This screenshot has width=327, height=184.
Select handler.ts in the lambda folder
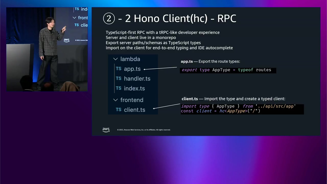137,79
